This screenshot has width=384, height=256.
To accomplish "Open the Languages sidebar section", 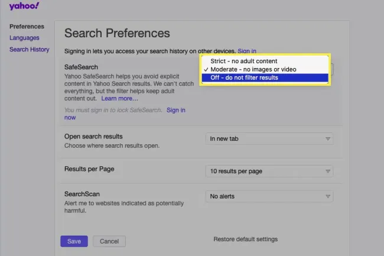I will (24, 38).
